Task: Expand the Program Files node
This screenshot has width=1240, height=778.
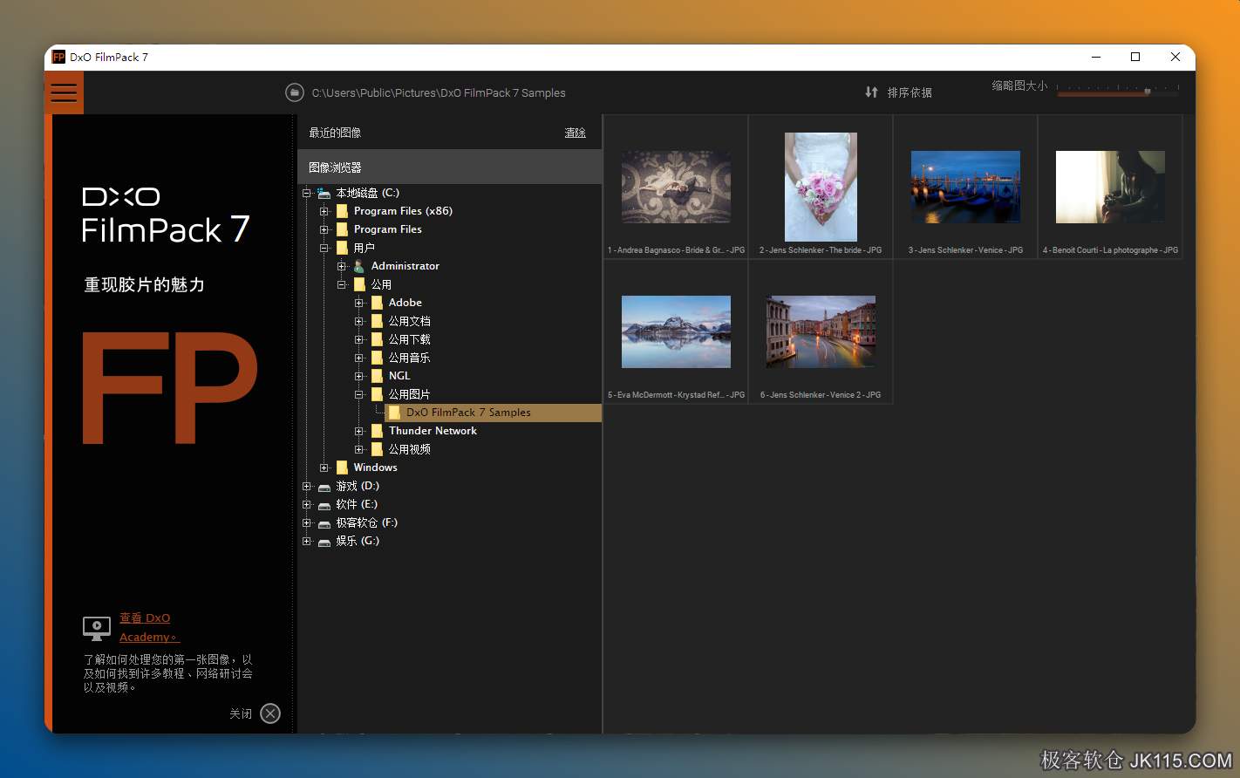Action: coord(324,229)
